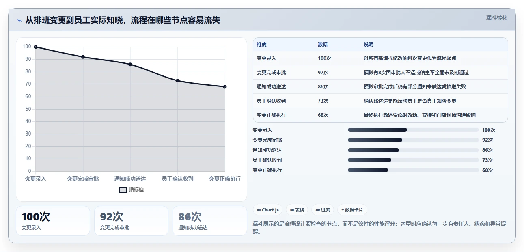Click the chart data point for 变更正确执行
Viewport: 524px width, 252px height.
225,87
